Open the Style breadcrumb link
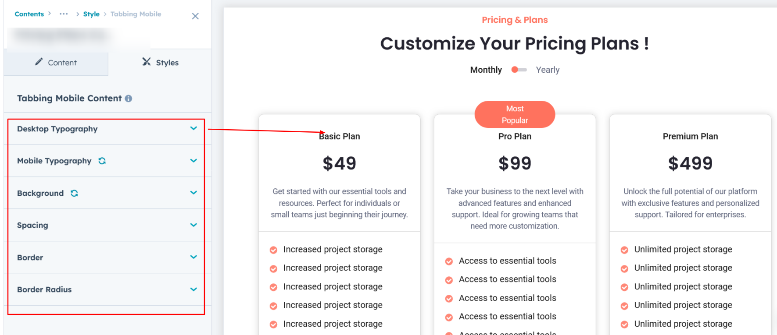 click(91, 14)
